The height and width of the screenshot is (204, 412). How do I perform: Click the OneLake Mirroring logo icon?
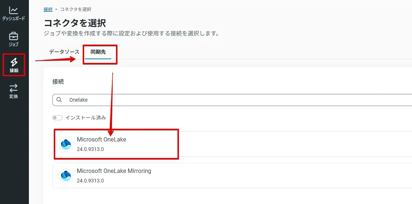(x=66, y=175)
